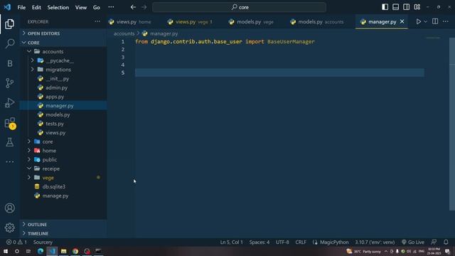Change the CRLF end of line
Image resolution: width=455 pixels, height=256 pixels.
point(301,242)
